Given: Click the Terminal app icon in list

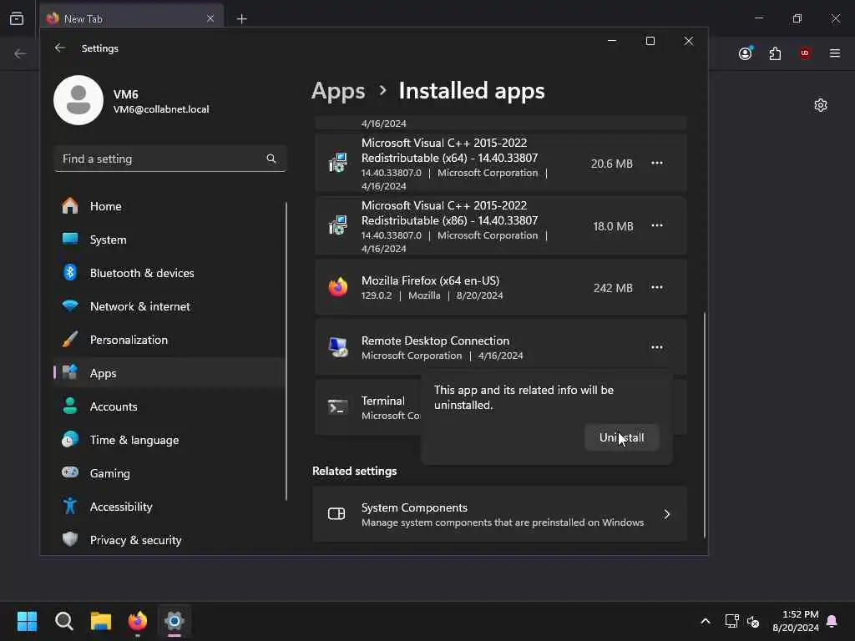Looking at the screenshot, I should [338, 407].
